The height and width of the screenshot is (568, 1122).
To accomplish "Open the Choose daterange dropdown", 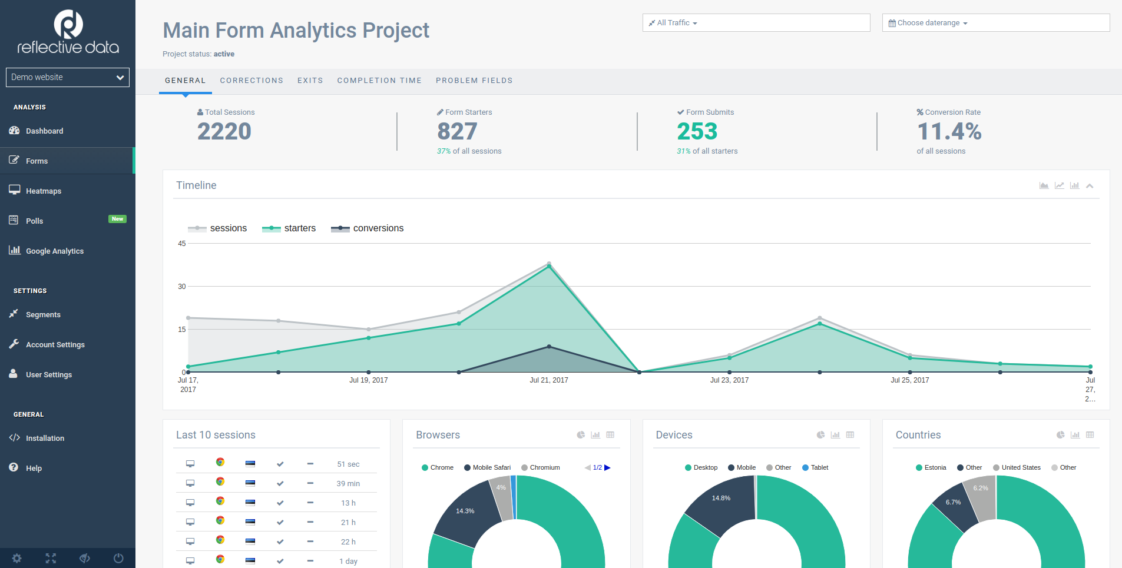I will [996, 23].
